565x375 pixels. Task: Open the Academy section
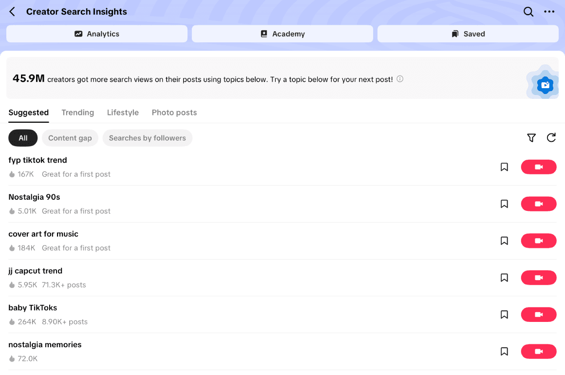[282, 34]
